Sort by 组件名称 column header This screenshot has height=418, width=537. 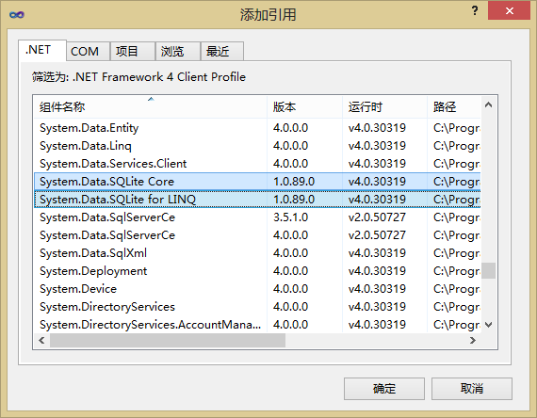coord(151,107)
